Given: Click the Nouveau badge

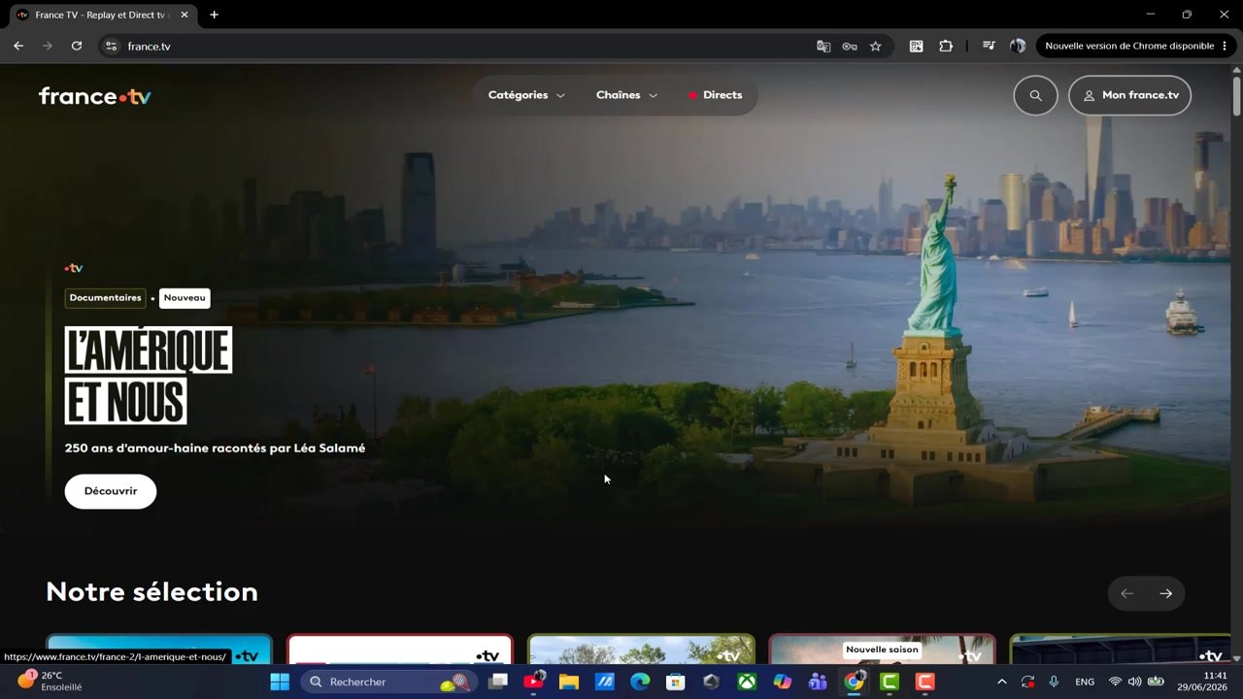Looking at the screenshot, I should pyautogui.click(x=185, y=298).
